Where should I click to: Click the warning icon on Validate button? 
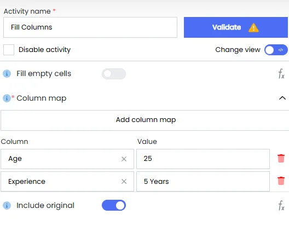(x=253, y=28)
